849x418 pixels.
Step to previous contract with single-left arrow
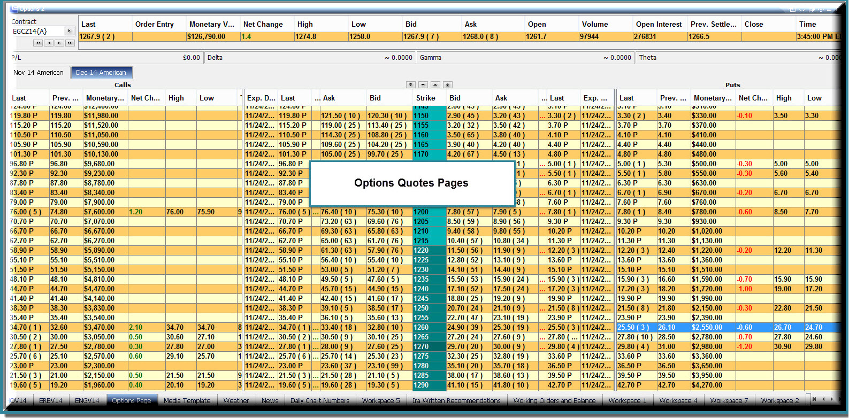pos(49,43)
